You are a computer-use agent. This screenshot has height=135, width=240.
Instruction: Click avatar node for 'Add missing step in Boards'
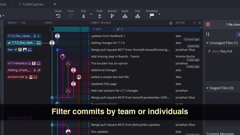[x=63, y=57]
